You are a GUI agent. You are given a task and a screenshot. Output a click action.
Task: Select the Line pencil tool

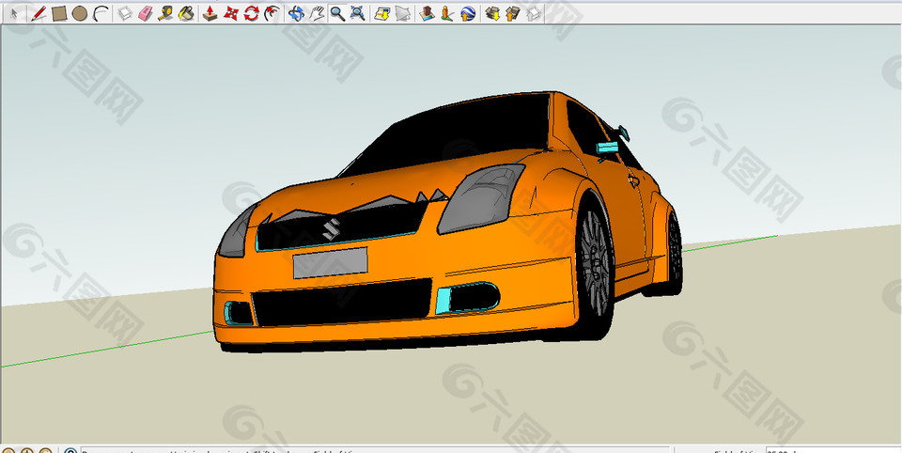39,13
